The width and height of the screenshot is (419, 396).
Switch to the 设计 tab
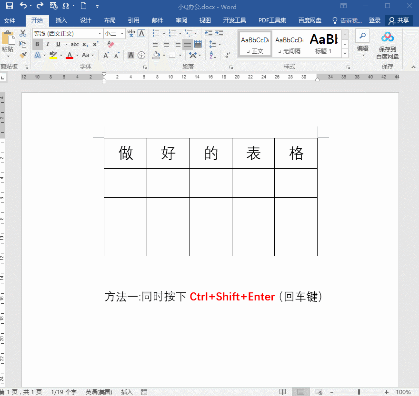coord(85,20)
